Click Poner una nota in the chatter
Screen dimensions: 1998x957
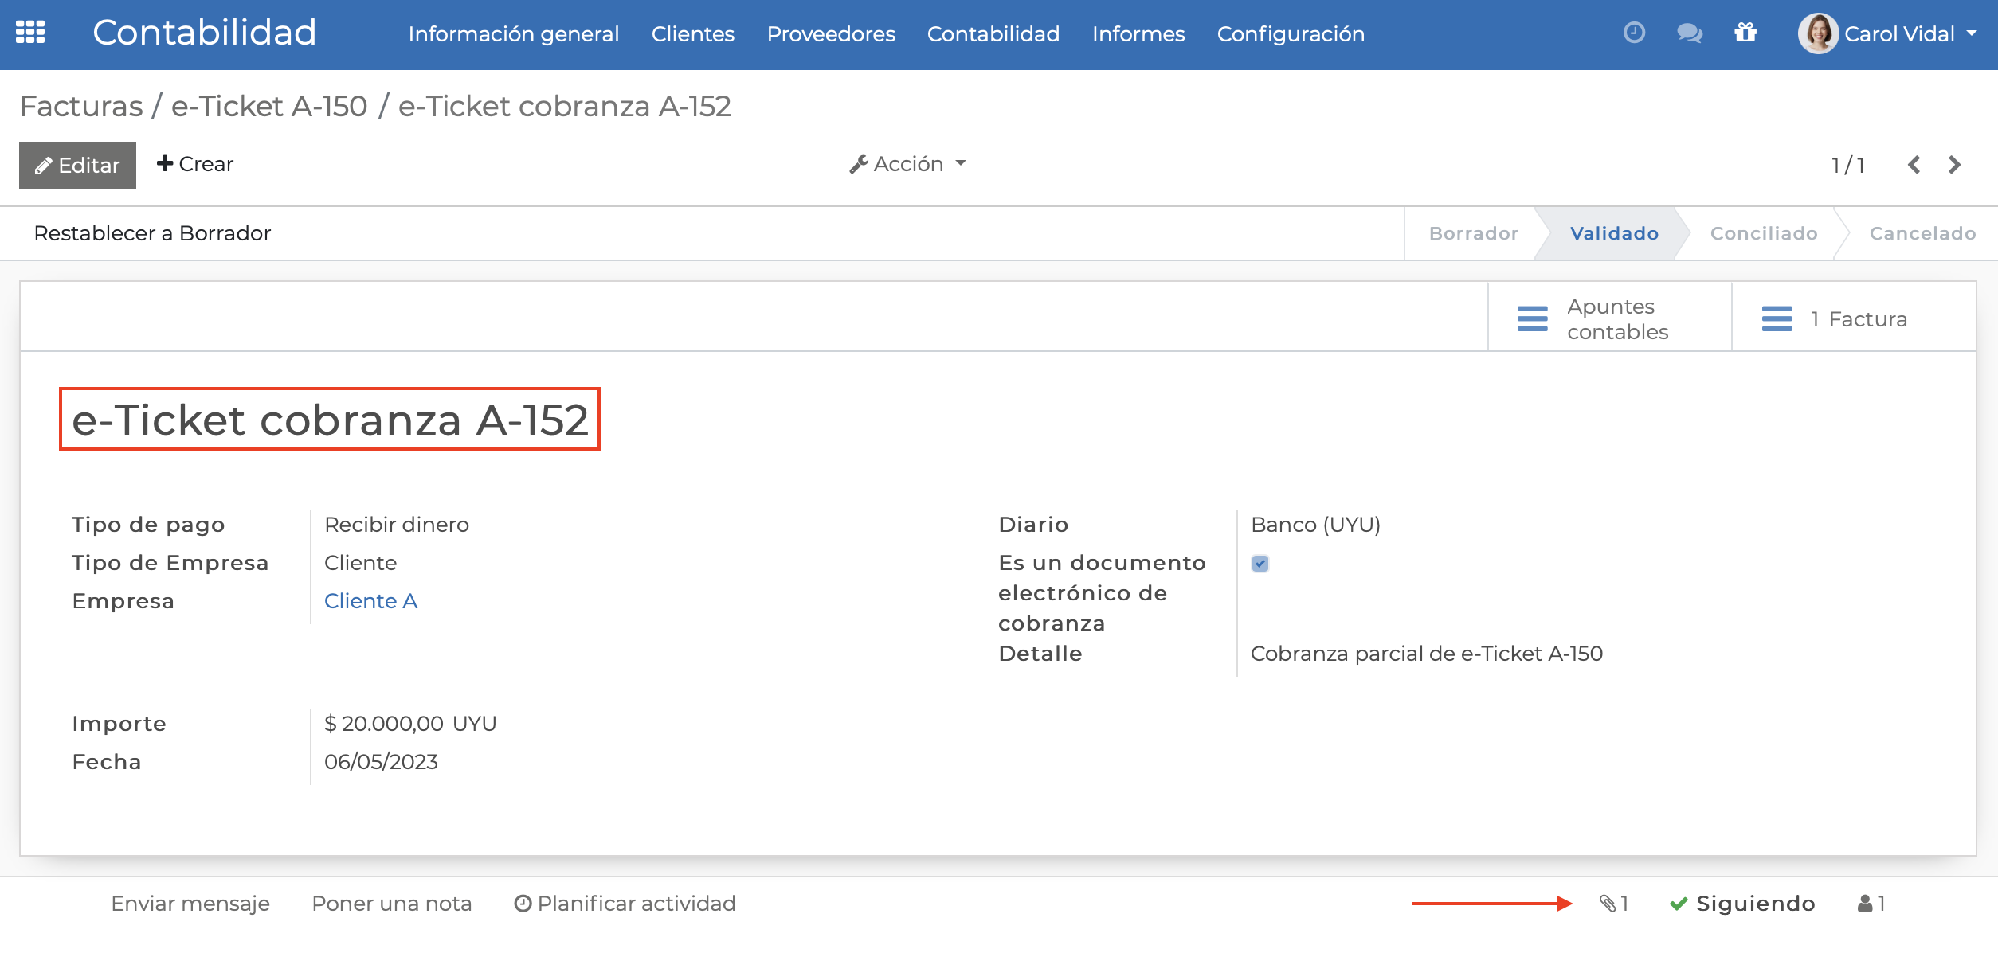click(392, 903)
